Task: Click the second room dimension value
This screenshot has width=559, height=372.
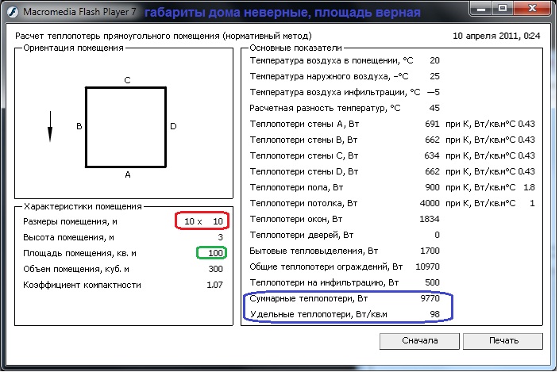Action: tap(218, 221)
